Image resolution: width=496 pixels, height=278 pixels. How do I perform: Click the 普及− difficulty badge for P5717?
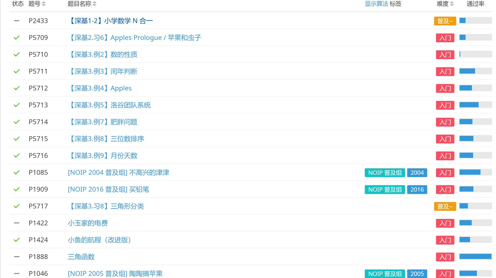pos(445,206)
